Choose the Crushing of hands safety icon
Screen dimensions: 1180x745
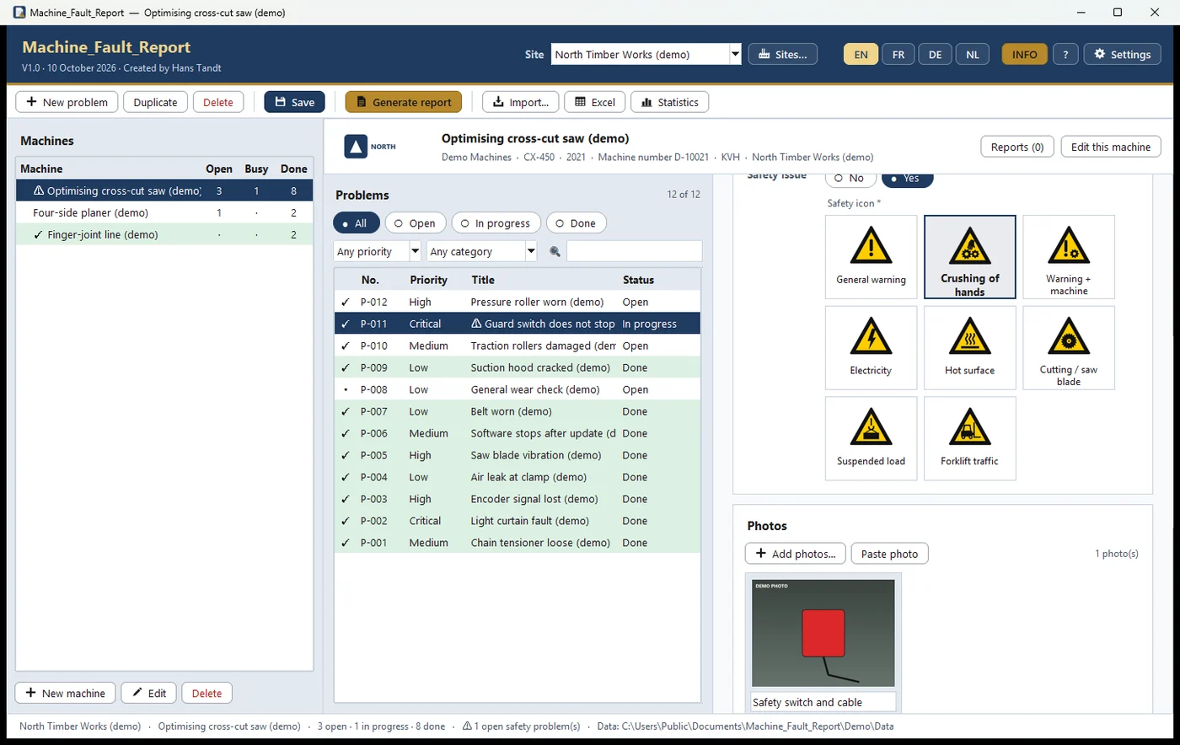pyautogui.click(x=970, y=257)
